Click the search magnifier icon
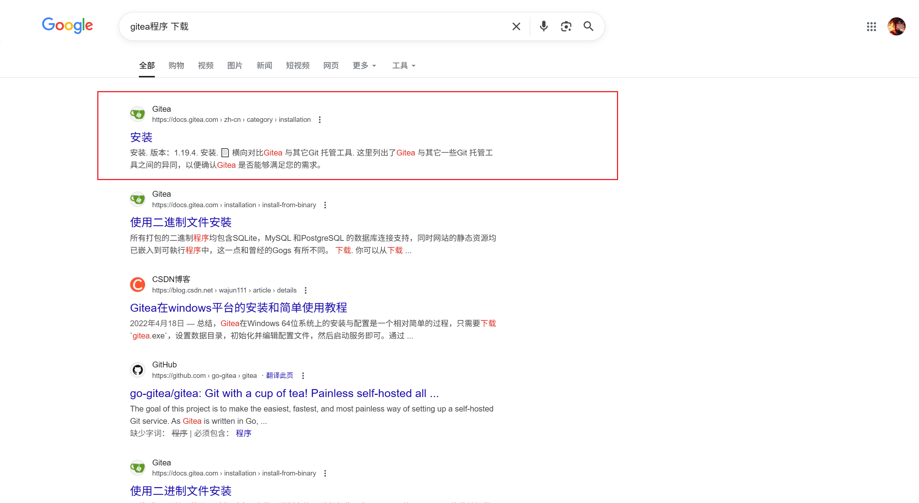Image resolution: width=919 pixels, height=503 pixels. pyautogui.click(x=588, y=26)
